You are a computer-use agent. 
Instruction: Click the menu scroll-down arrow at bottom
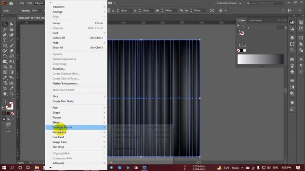pos(51,168)
